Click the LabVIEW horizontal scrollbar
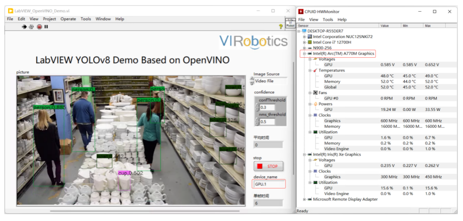 pyautogui.click(x=145, y=211)
